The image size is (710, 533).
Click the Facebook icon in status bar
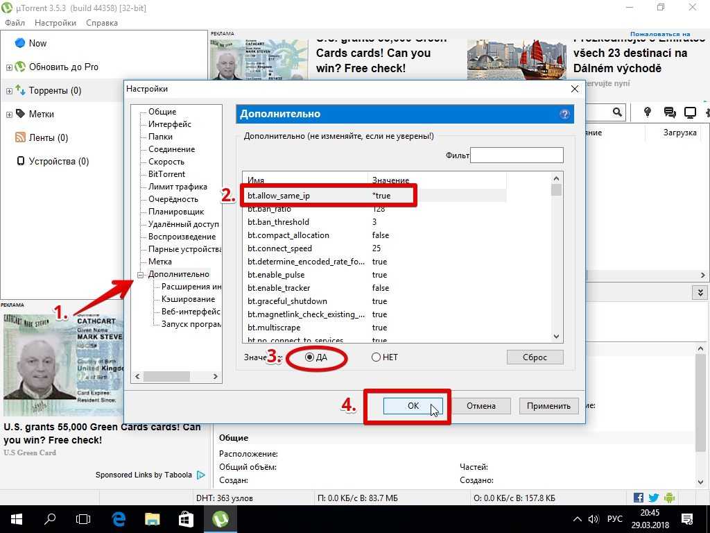[x=638, y=498]
